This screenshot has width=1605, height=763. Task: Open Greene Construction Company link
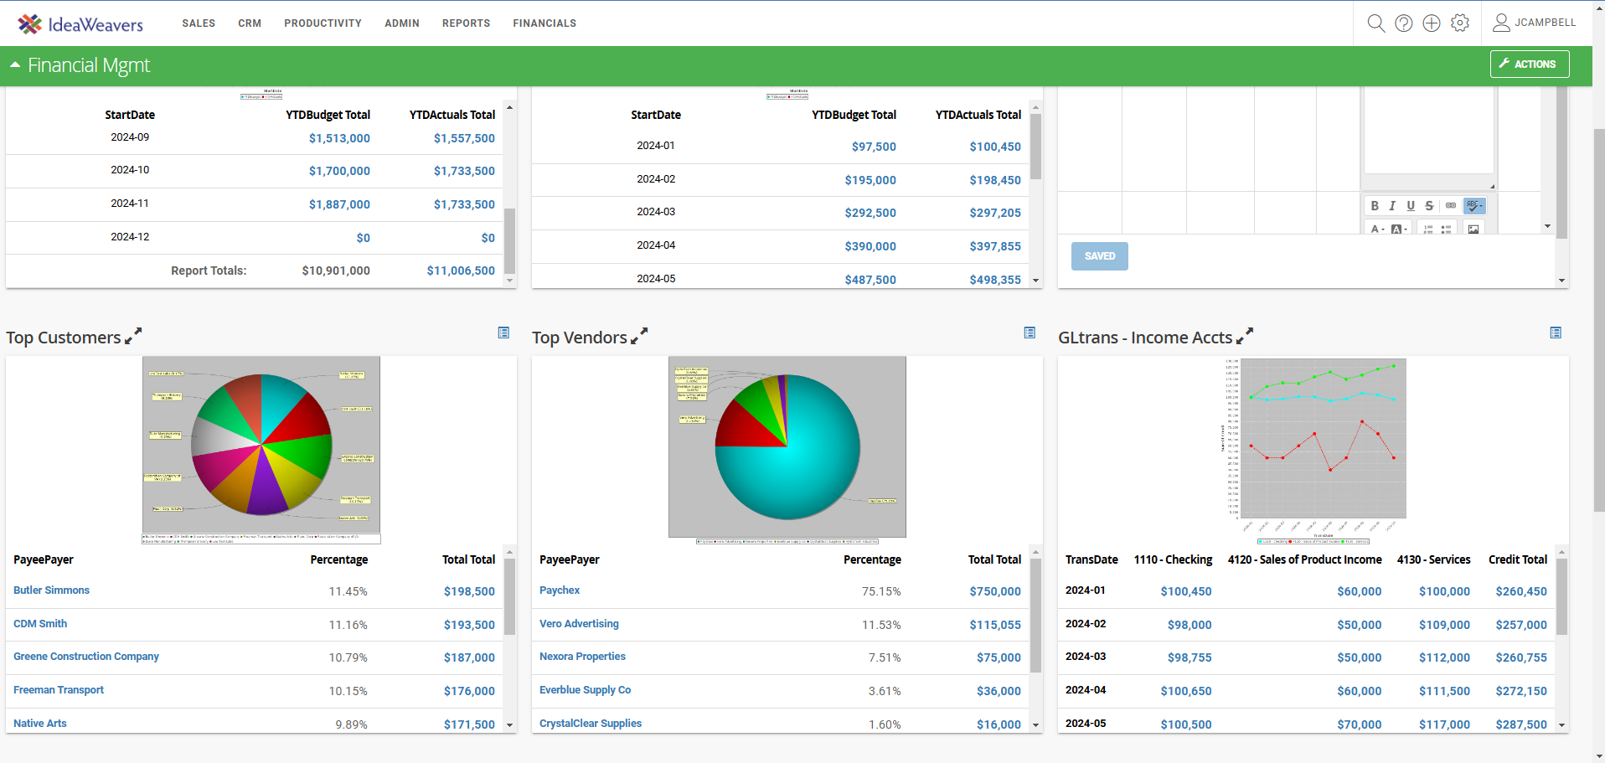(x=86, y=657)
